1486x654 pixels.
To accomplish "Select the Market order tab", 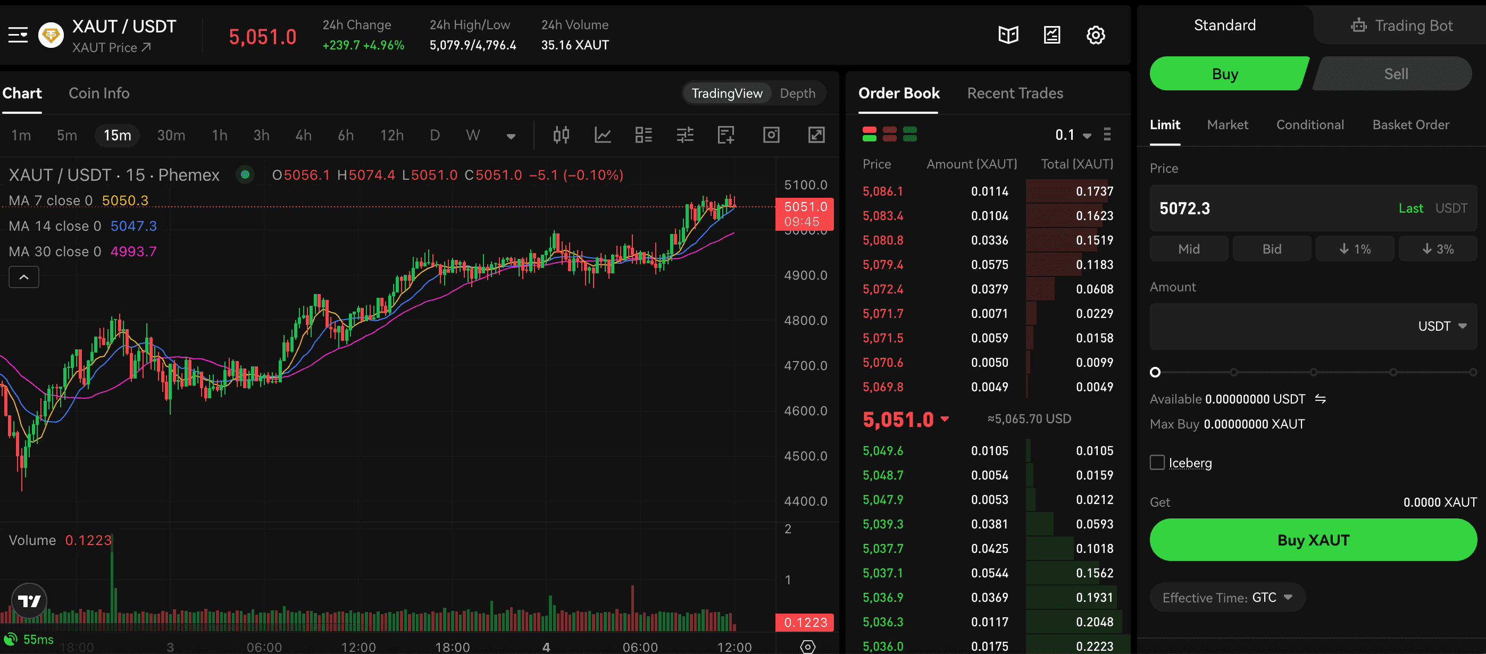I will [x=1227, y=124].
